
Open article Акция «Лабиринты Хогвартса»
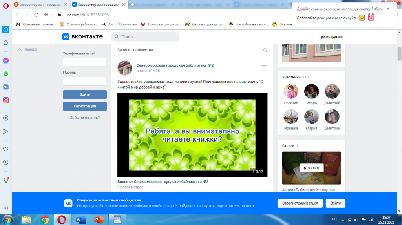click(x=309, y=190)
